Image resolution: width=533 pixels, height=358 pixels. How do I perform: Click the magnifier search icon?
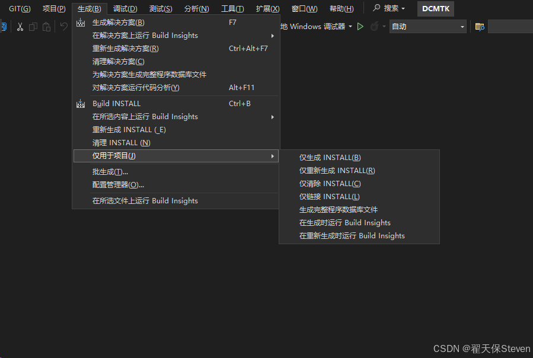click(x=376, y=8)
